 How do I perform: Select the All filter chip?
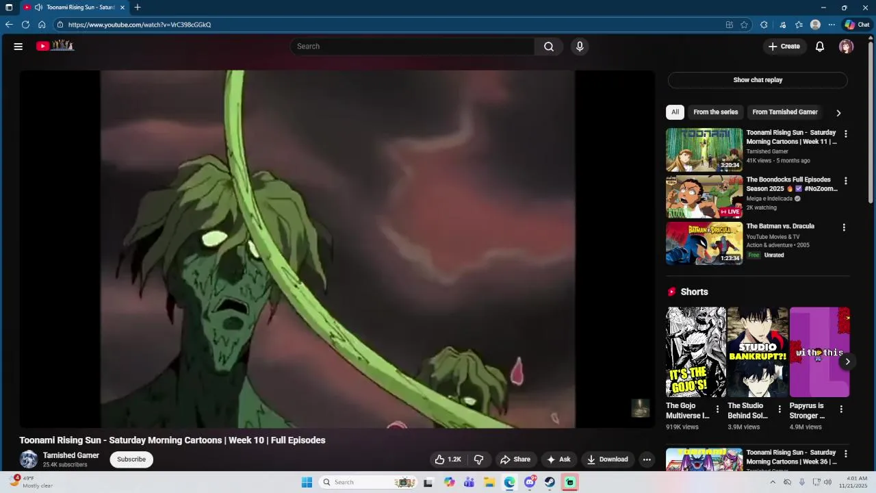(675, 112)
